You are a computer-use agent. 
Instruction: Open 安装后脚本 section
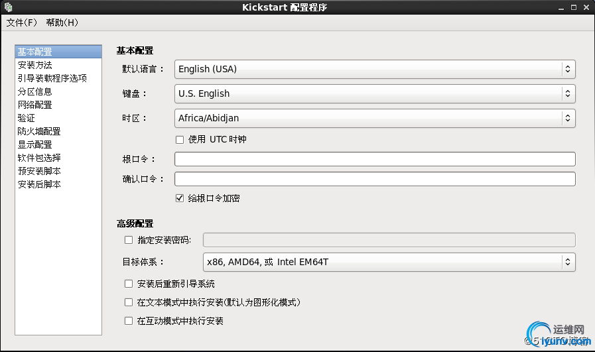tap(58, 184)
